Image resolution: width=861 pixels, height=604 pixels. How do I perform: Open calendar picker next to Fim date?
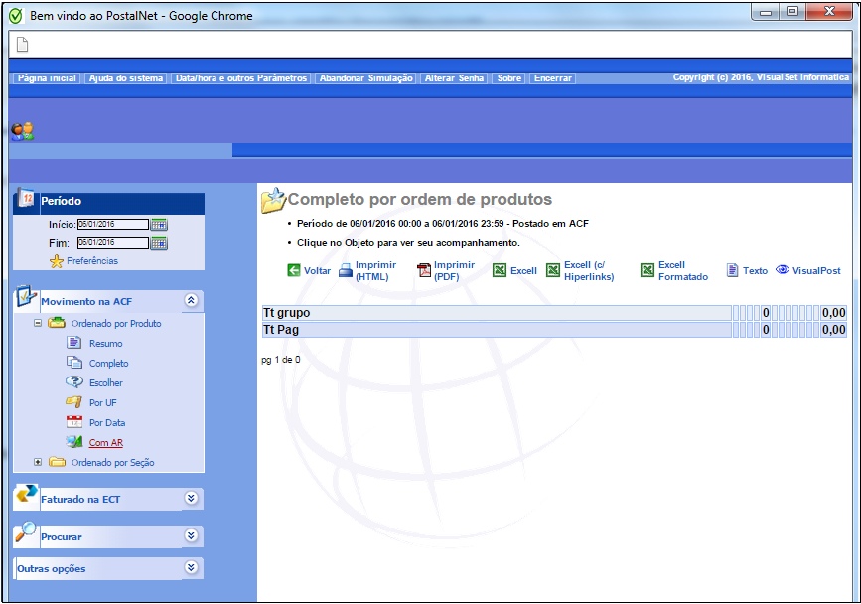(x=159, y=243)
